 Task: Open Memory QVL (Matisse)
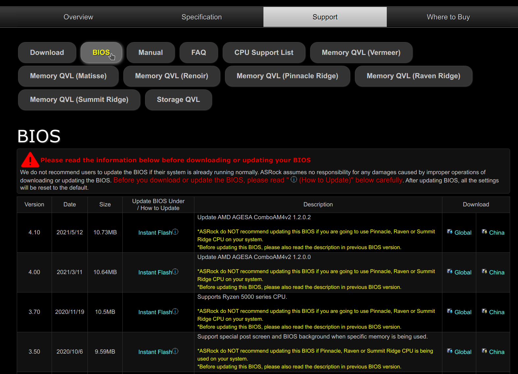(68, 76)
